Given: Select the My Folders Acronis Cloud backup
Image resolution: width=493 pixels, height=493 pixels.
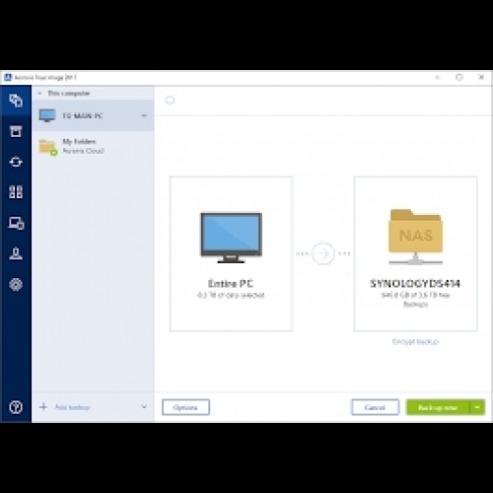Looking at the screenshot, I should (93, 147).
